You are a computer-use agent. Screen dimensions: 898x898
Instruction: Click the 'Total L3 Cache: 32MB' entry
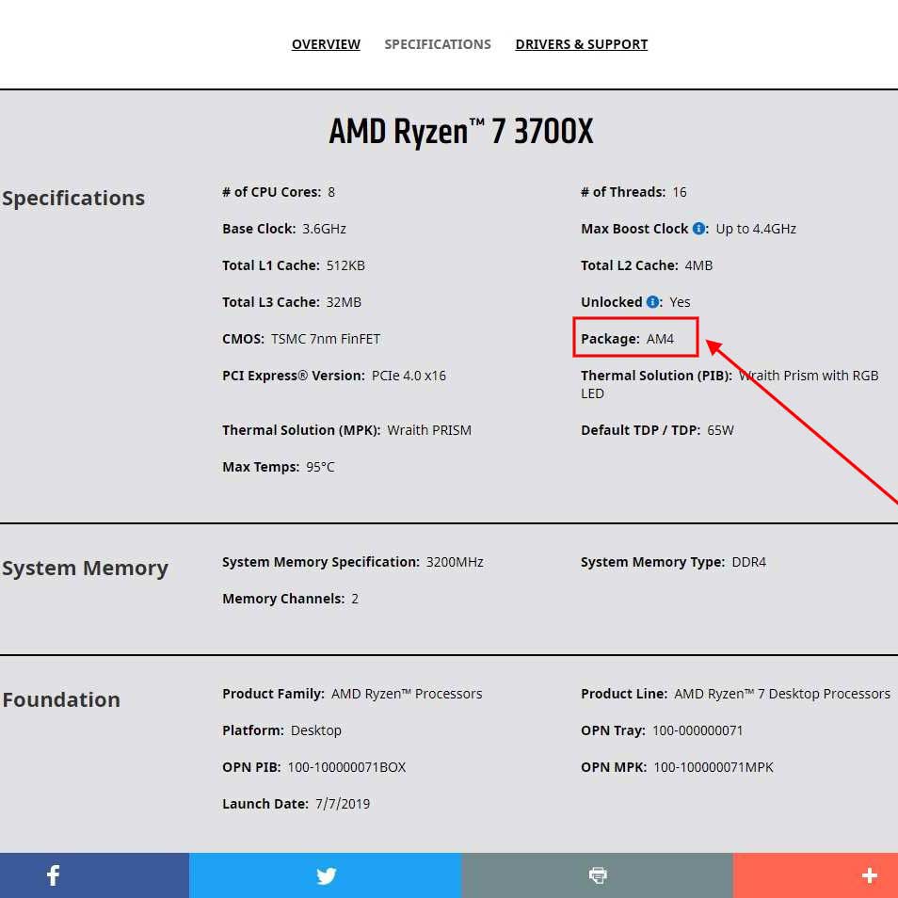pos(292,302)
